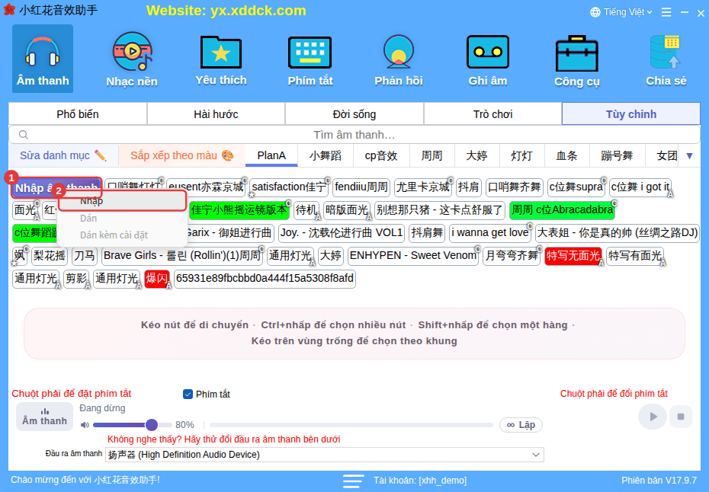
Task: Select the 小舞蹈 category tab
Action: 325,156
